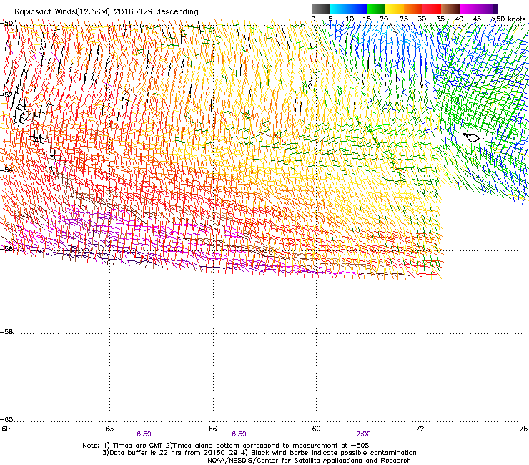Click the '20160129' date in the title
The height and width of the screenshot is (465, 529).
(133, 11)
